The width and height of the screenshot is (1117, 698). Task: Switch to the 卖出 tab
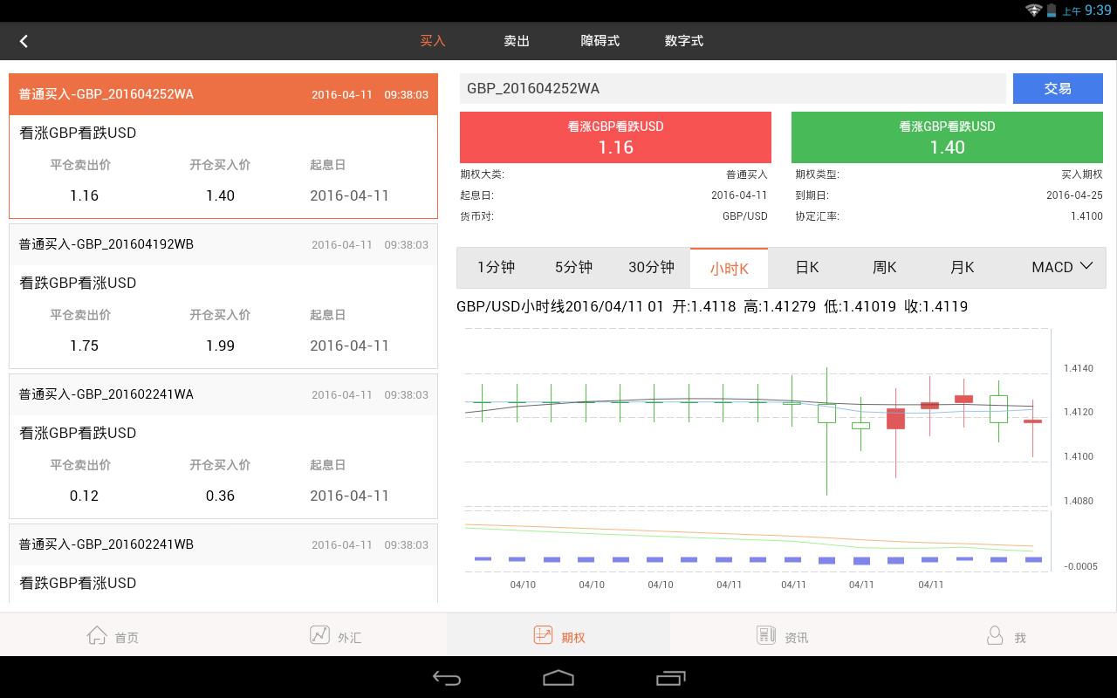coord(517,41)
